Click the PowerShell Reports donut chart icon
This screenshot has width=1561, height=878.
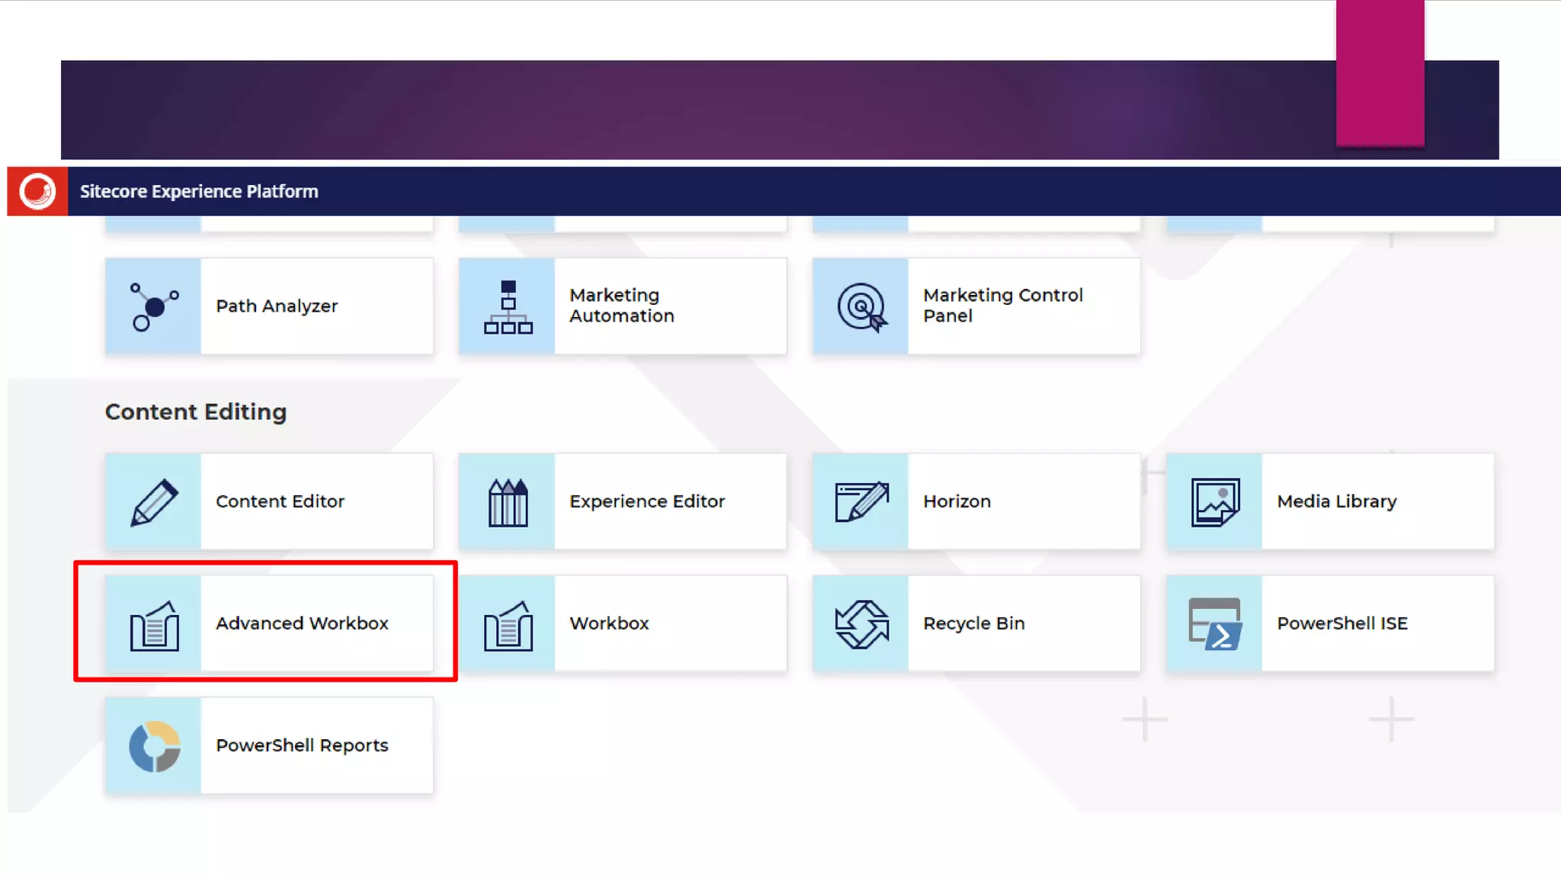coord(154,746)
